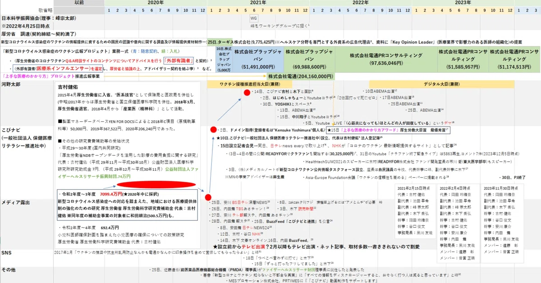
Task: Select the 電通PRコンサルティング (97,636,046円) block
Action: pyautogui.click(x=386, y=59)
